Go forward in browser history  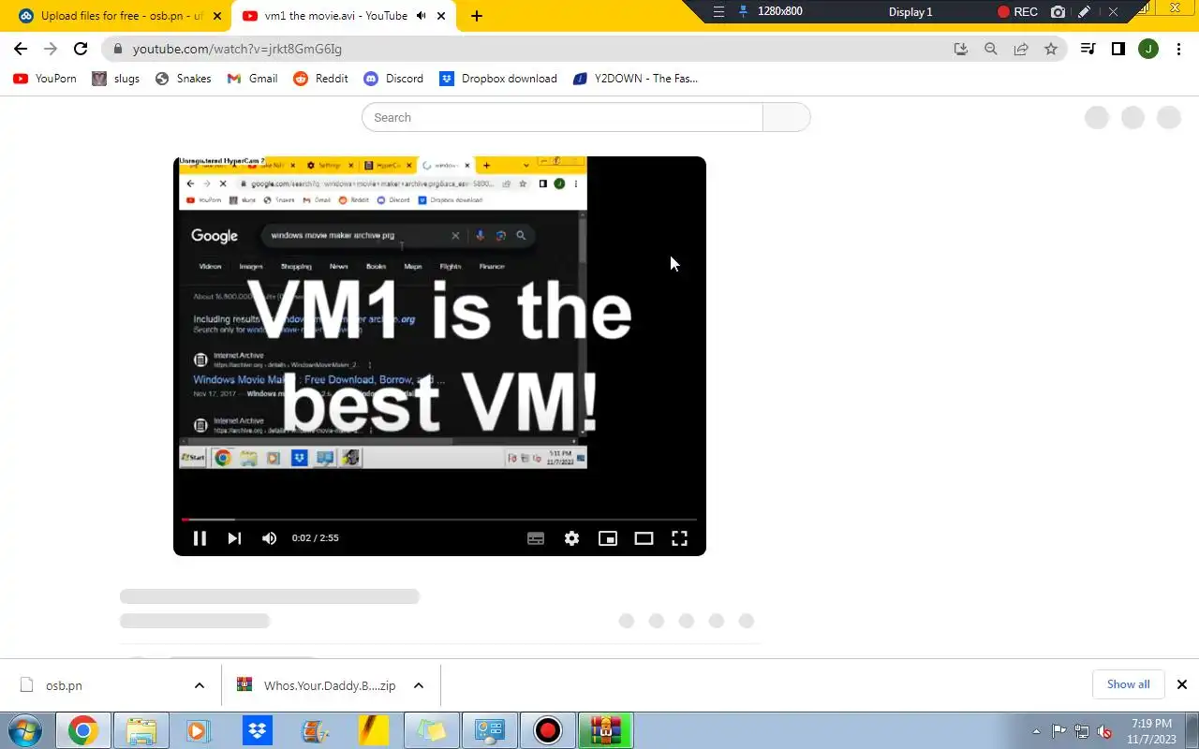(51, 49)
